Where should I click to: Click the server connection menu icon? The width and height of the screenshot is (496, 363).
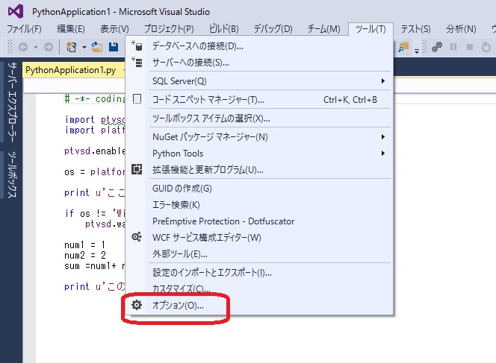[137, 63]
